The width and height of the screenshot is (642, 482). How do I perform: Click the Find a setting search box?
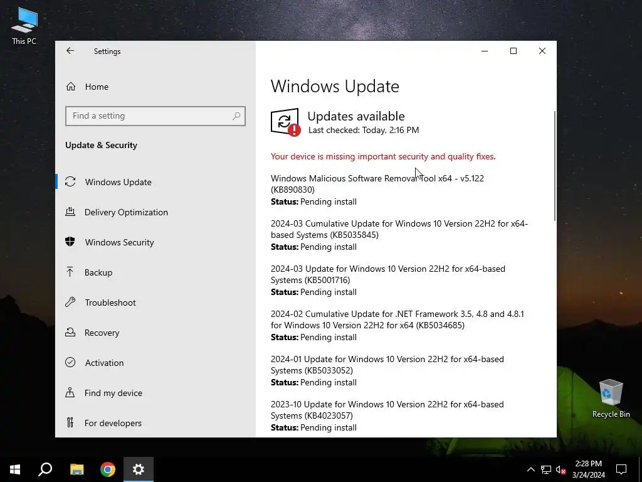155,116
